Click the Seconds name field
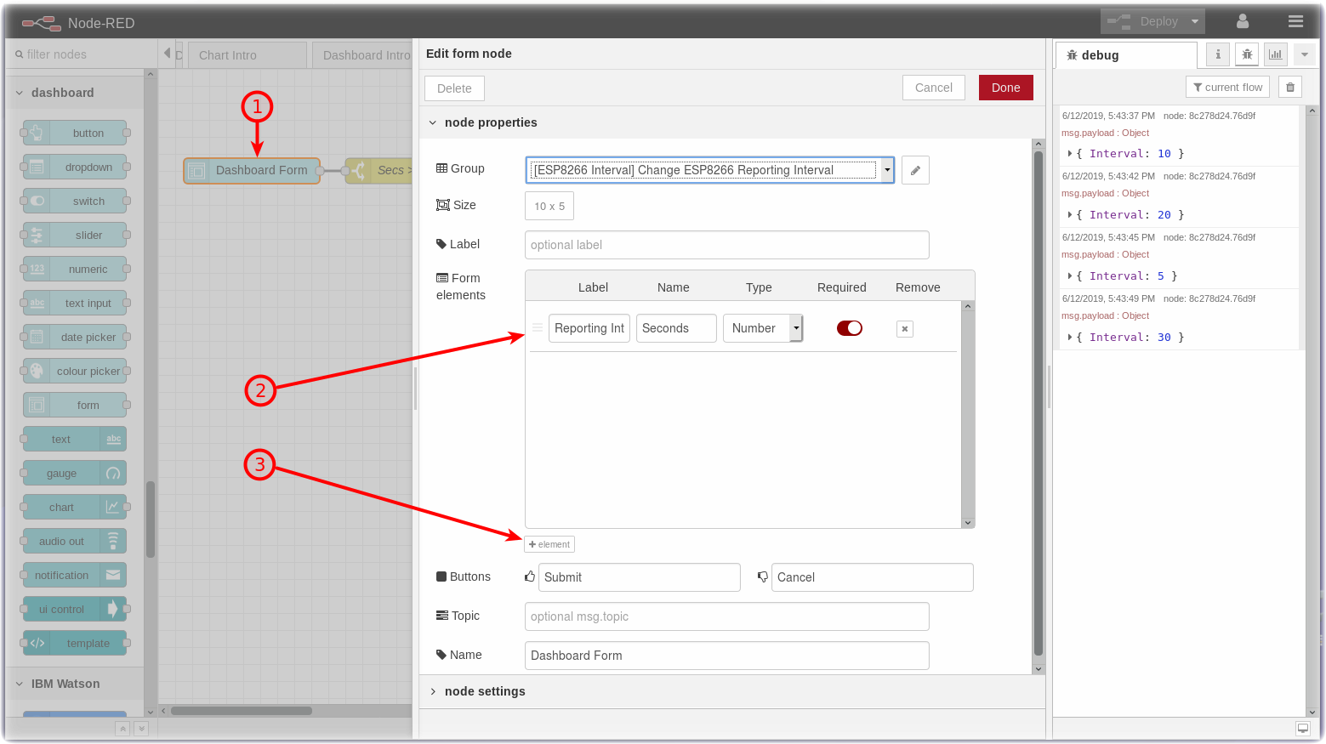Viewport: 1326px width, 744px height. [676, 328]
